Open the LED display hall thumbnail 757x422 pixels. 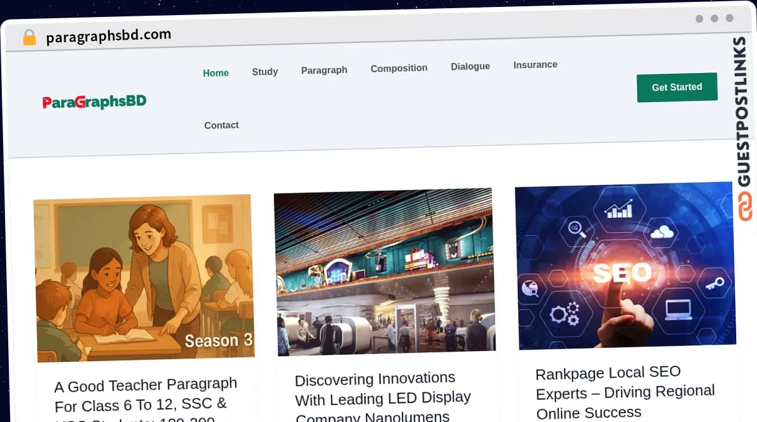click(x=384, y=272)
